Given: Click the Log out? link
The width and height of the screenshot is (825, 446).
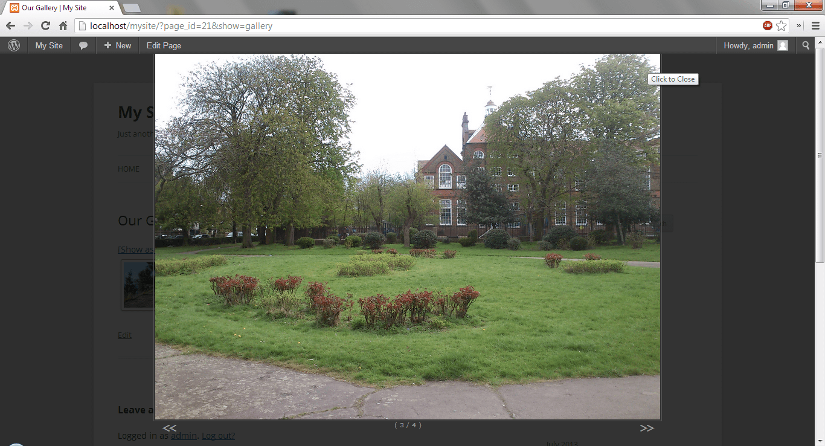Looking at the screenshot, I should point(218,436).
